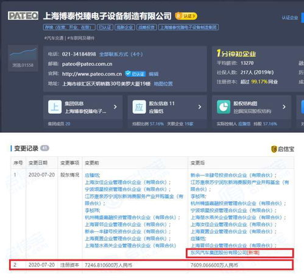
Task: Click the 7246.810600万人民币 value
Action: tap(108, 265)
